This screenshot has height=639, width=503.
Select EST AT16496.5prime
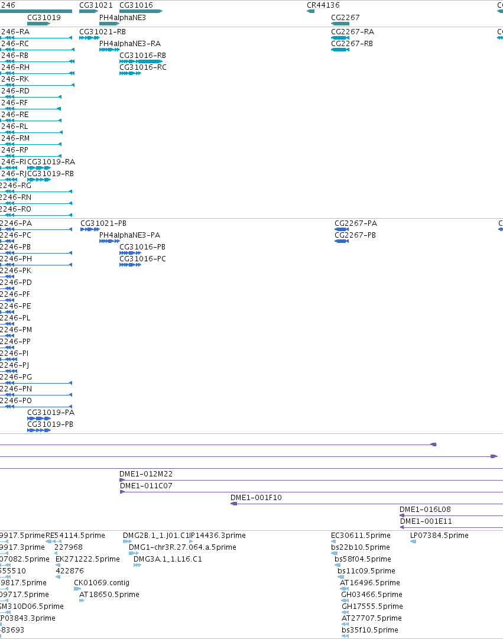coord(370,582)
